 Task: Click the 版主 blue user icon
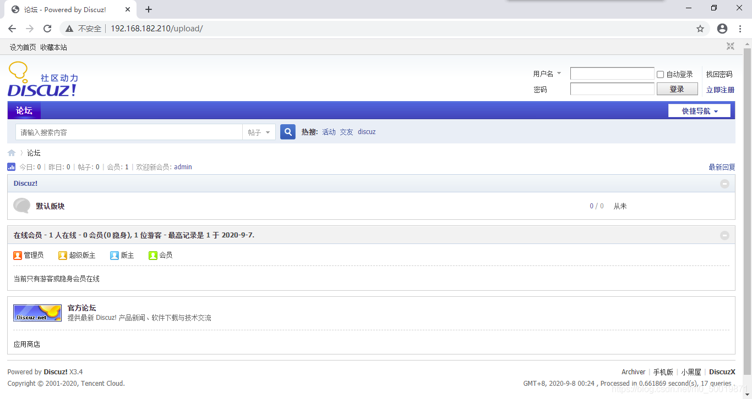point(115,255)
